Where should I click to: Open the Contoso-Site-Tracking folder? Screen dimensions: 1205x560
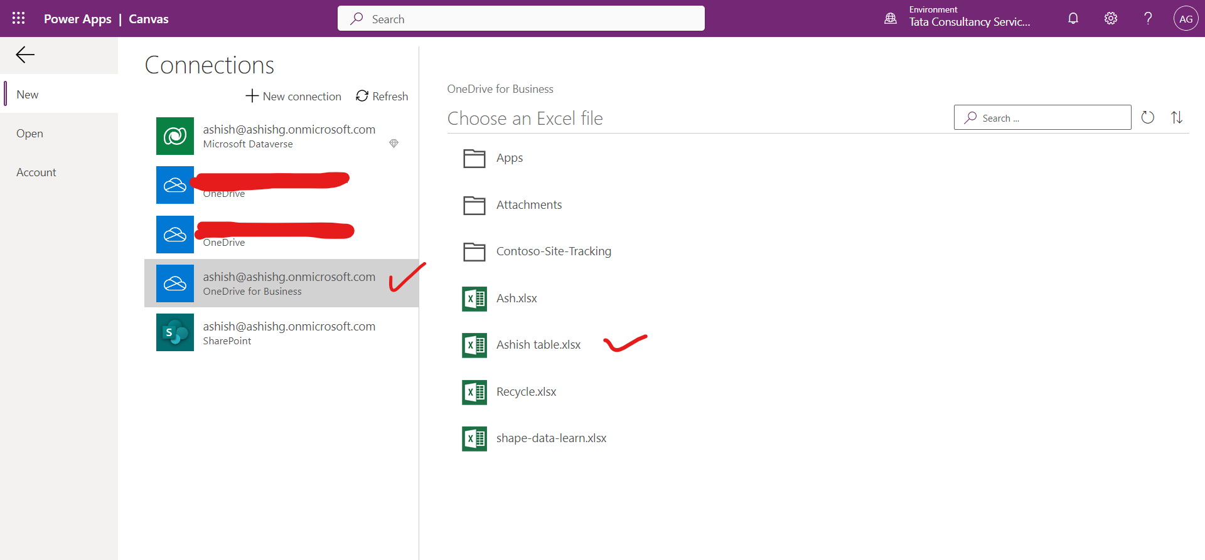(553, 251)
